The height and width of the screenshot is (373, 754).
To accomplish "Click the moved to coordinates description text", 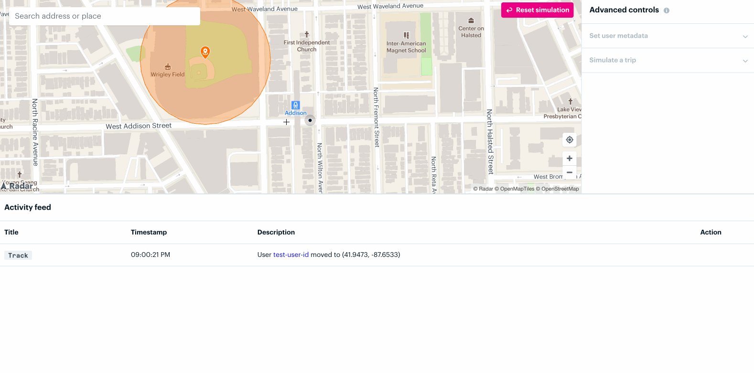I will tap(355, 255).
